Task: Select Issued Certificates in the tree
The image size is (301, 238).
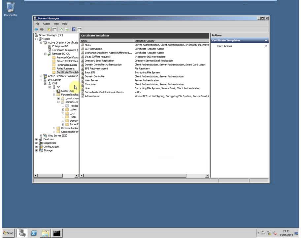Action: pos(67,61)
